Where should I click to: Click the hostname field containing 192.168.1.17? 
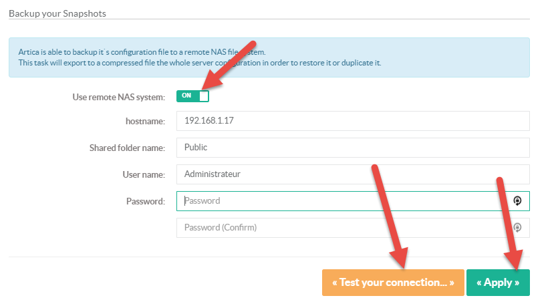point(353,121)
